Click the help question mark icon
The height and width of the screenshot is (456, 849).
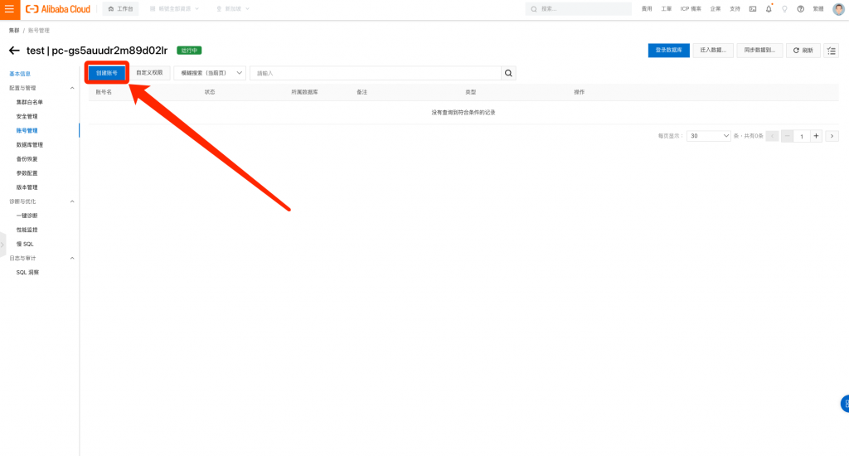800,8
